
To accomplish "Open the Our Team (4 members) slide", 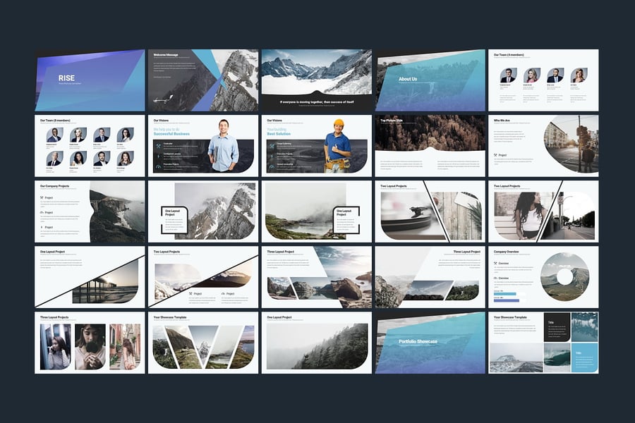I will [543, 80].
